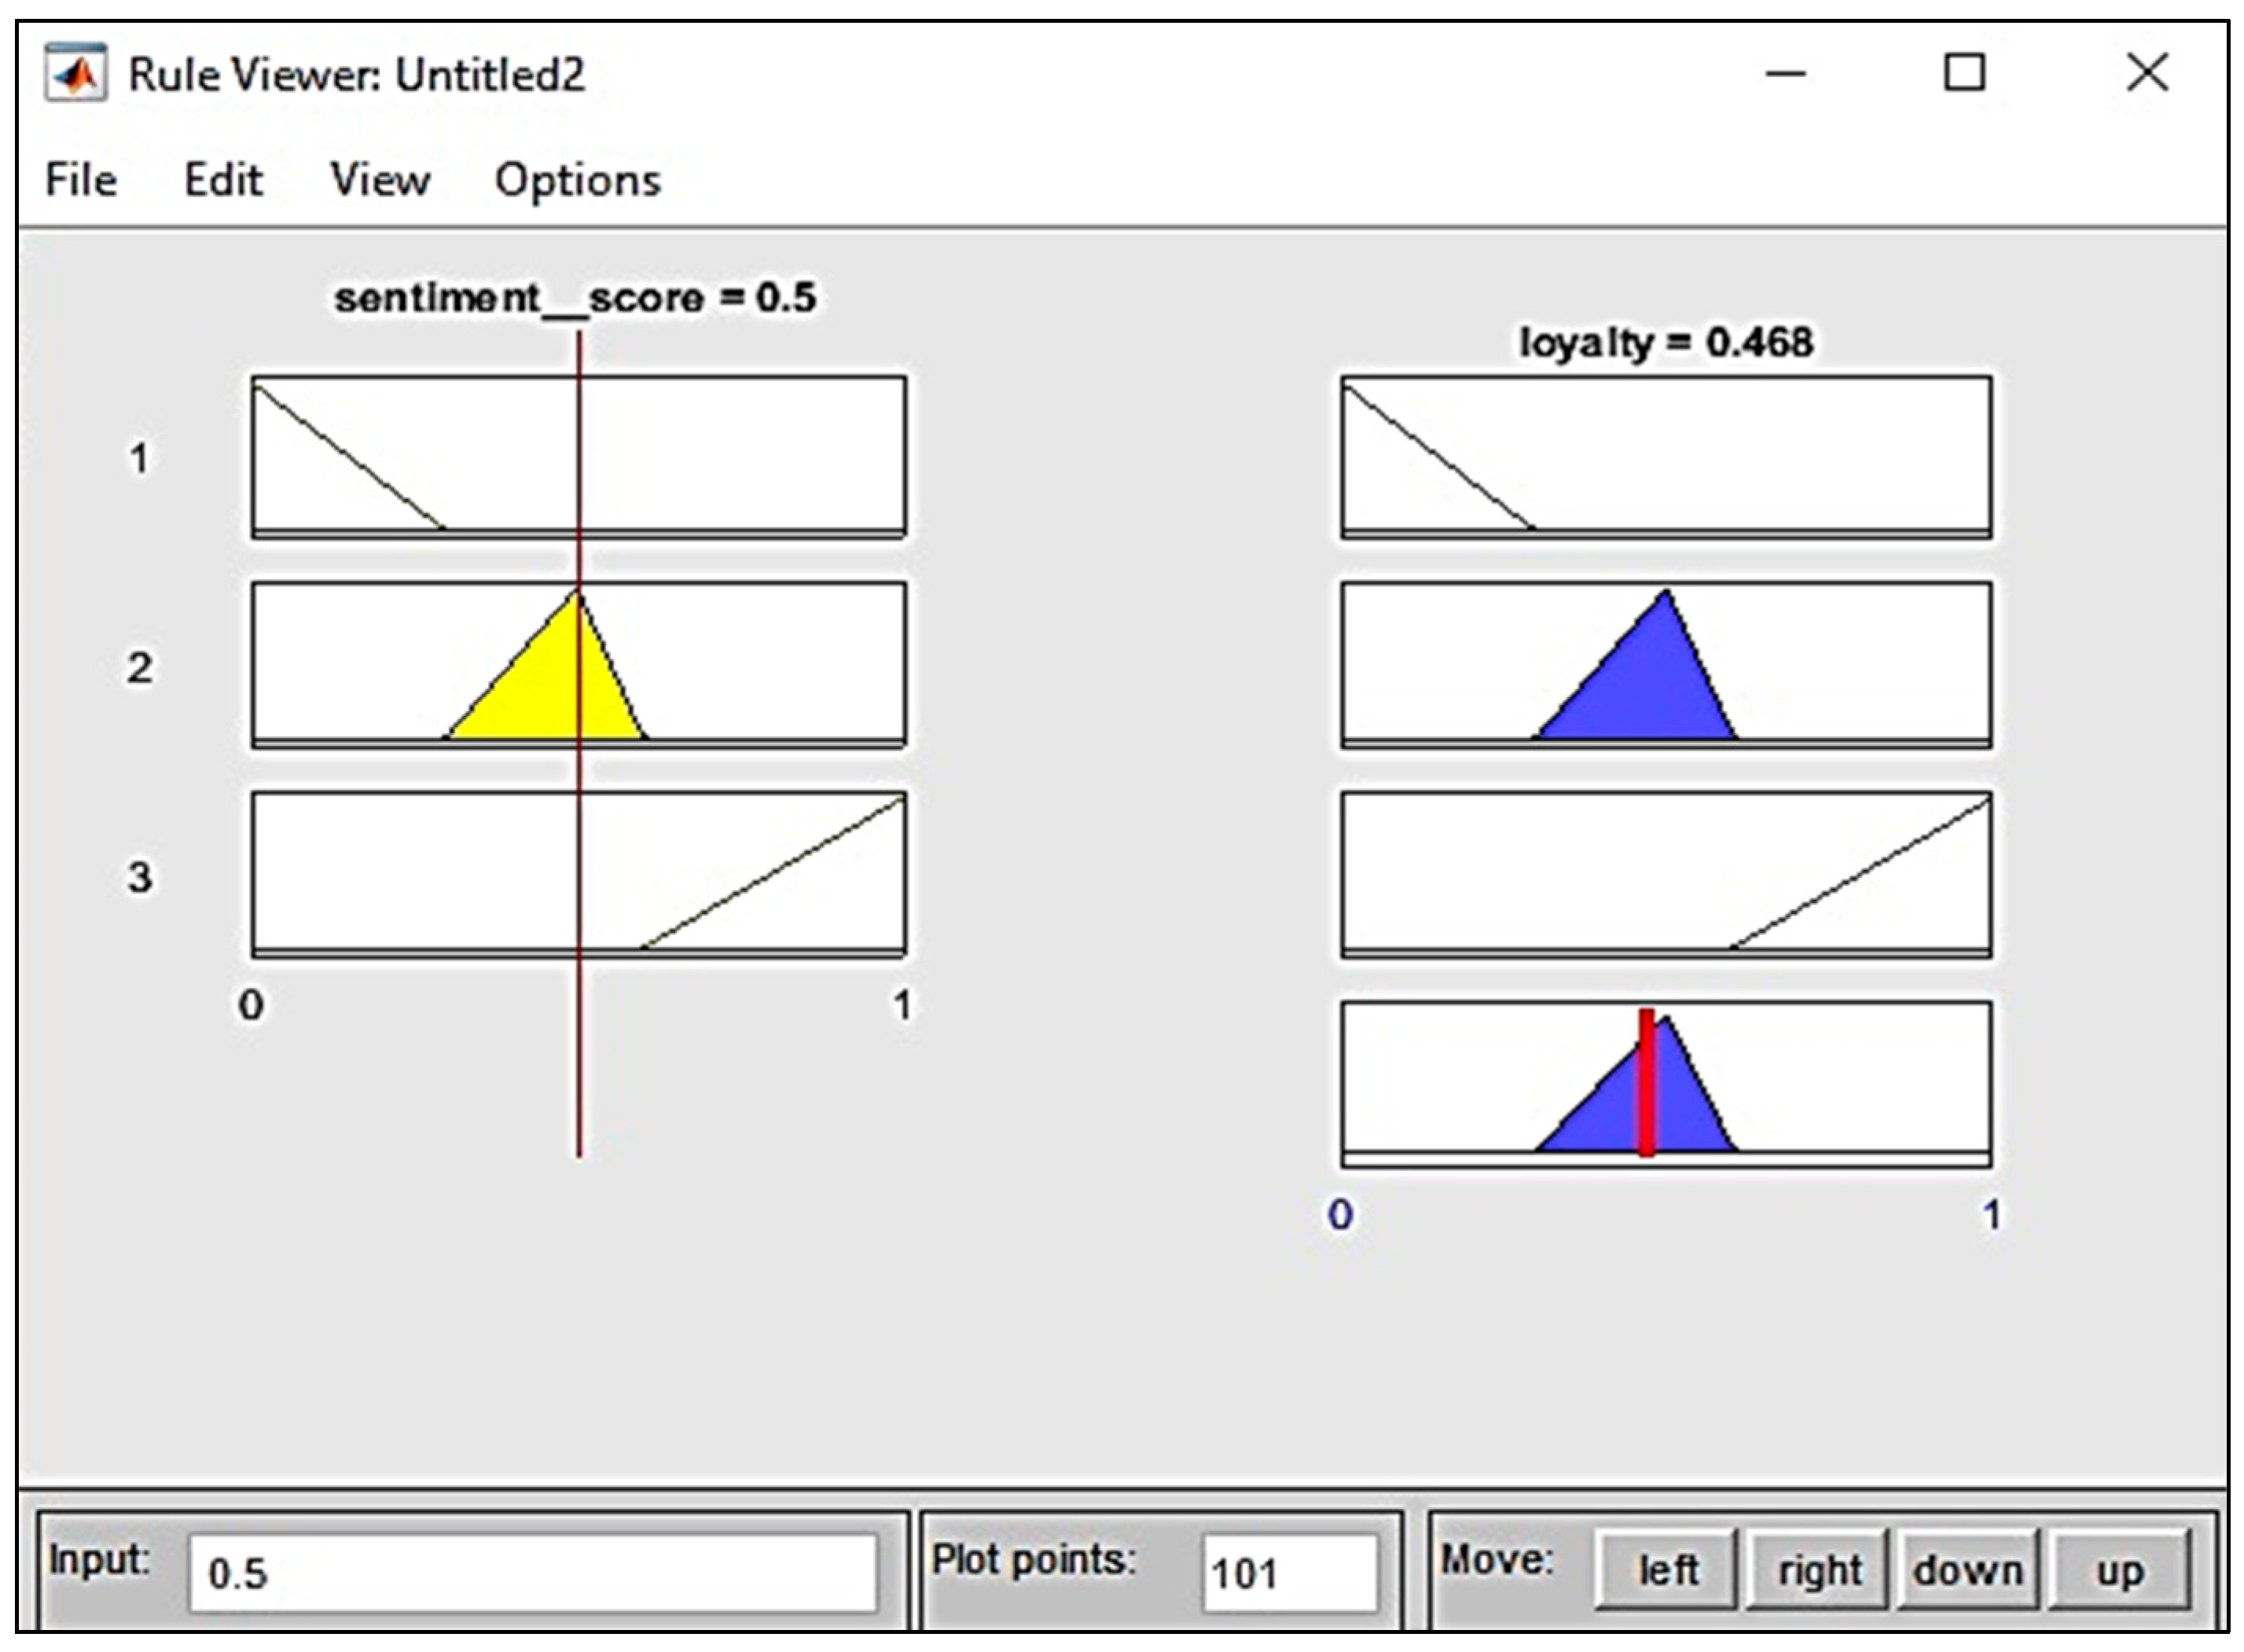Viewport: 2244px width, 1652px height.
Task: Click the aggregated loyalty output plot
Action: (x=1666, y=1084)
